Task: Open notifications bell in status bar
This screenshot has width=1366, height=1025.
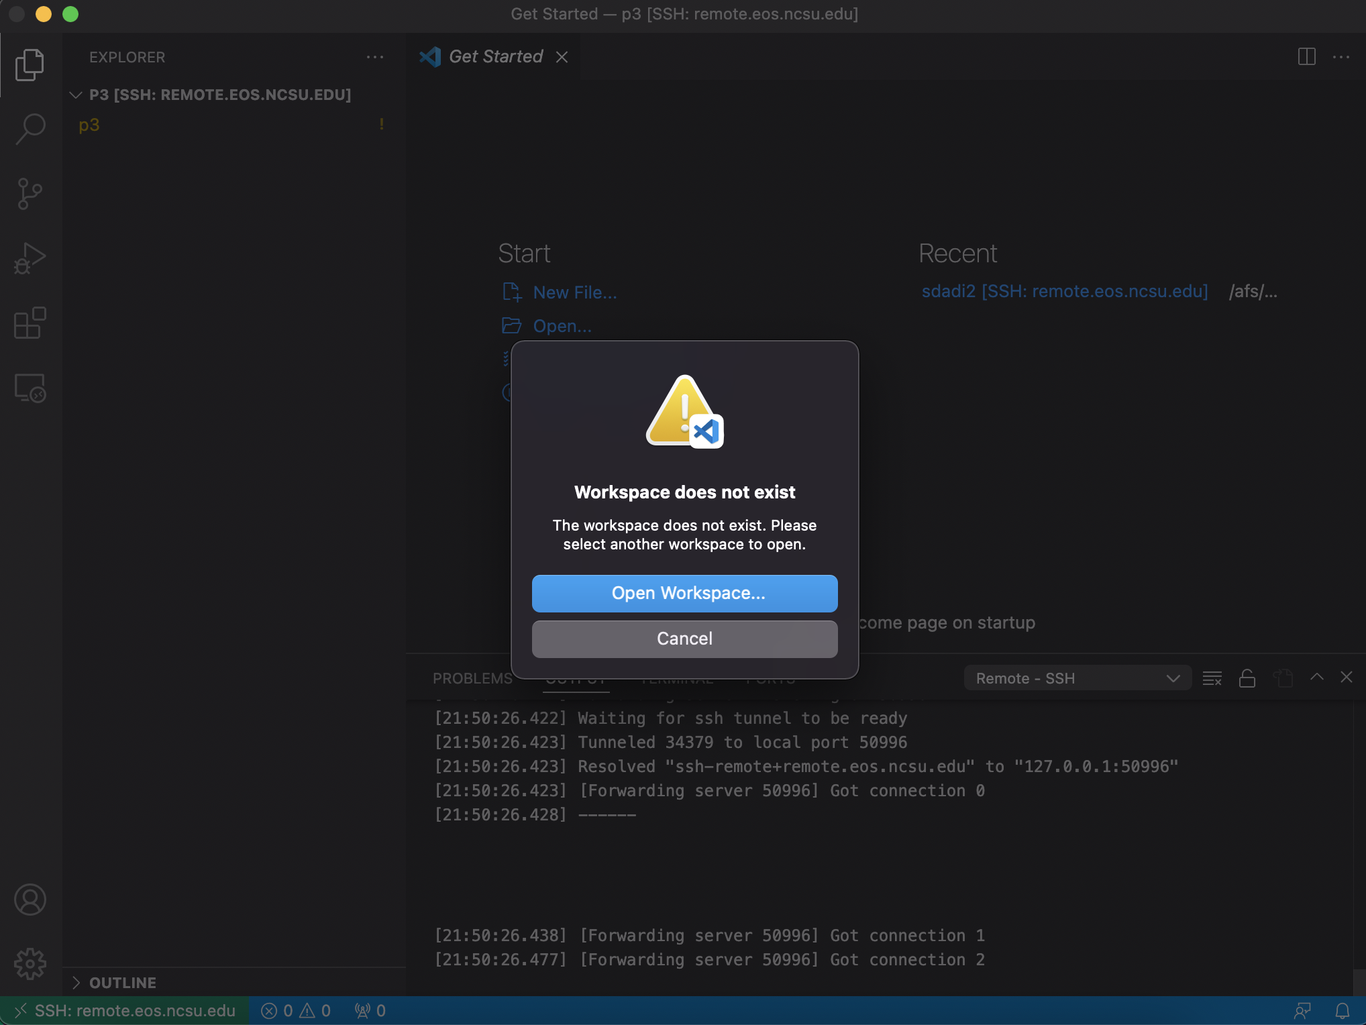Action: [1343, 1011]
